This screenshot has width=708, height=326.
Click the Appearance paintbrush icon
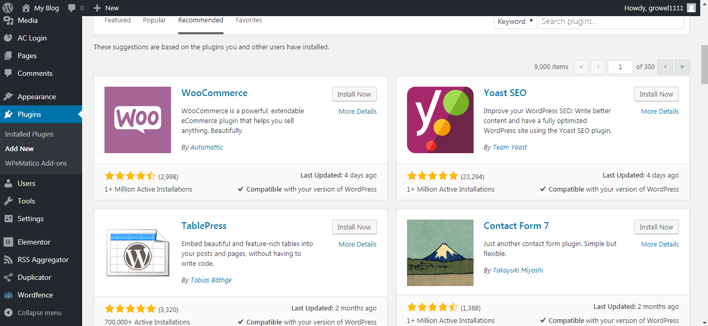8,97
